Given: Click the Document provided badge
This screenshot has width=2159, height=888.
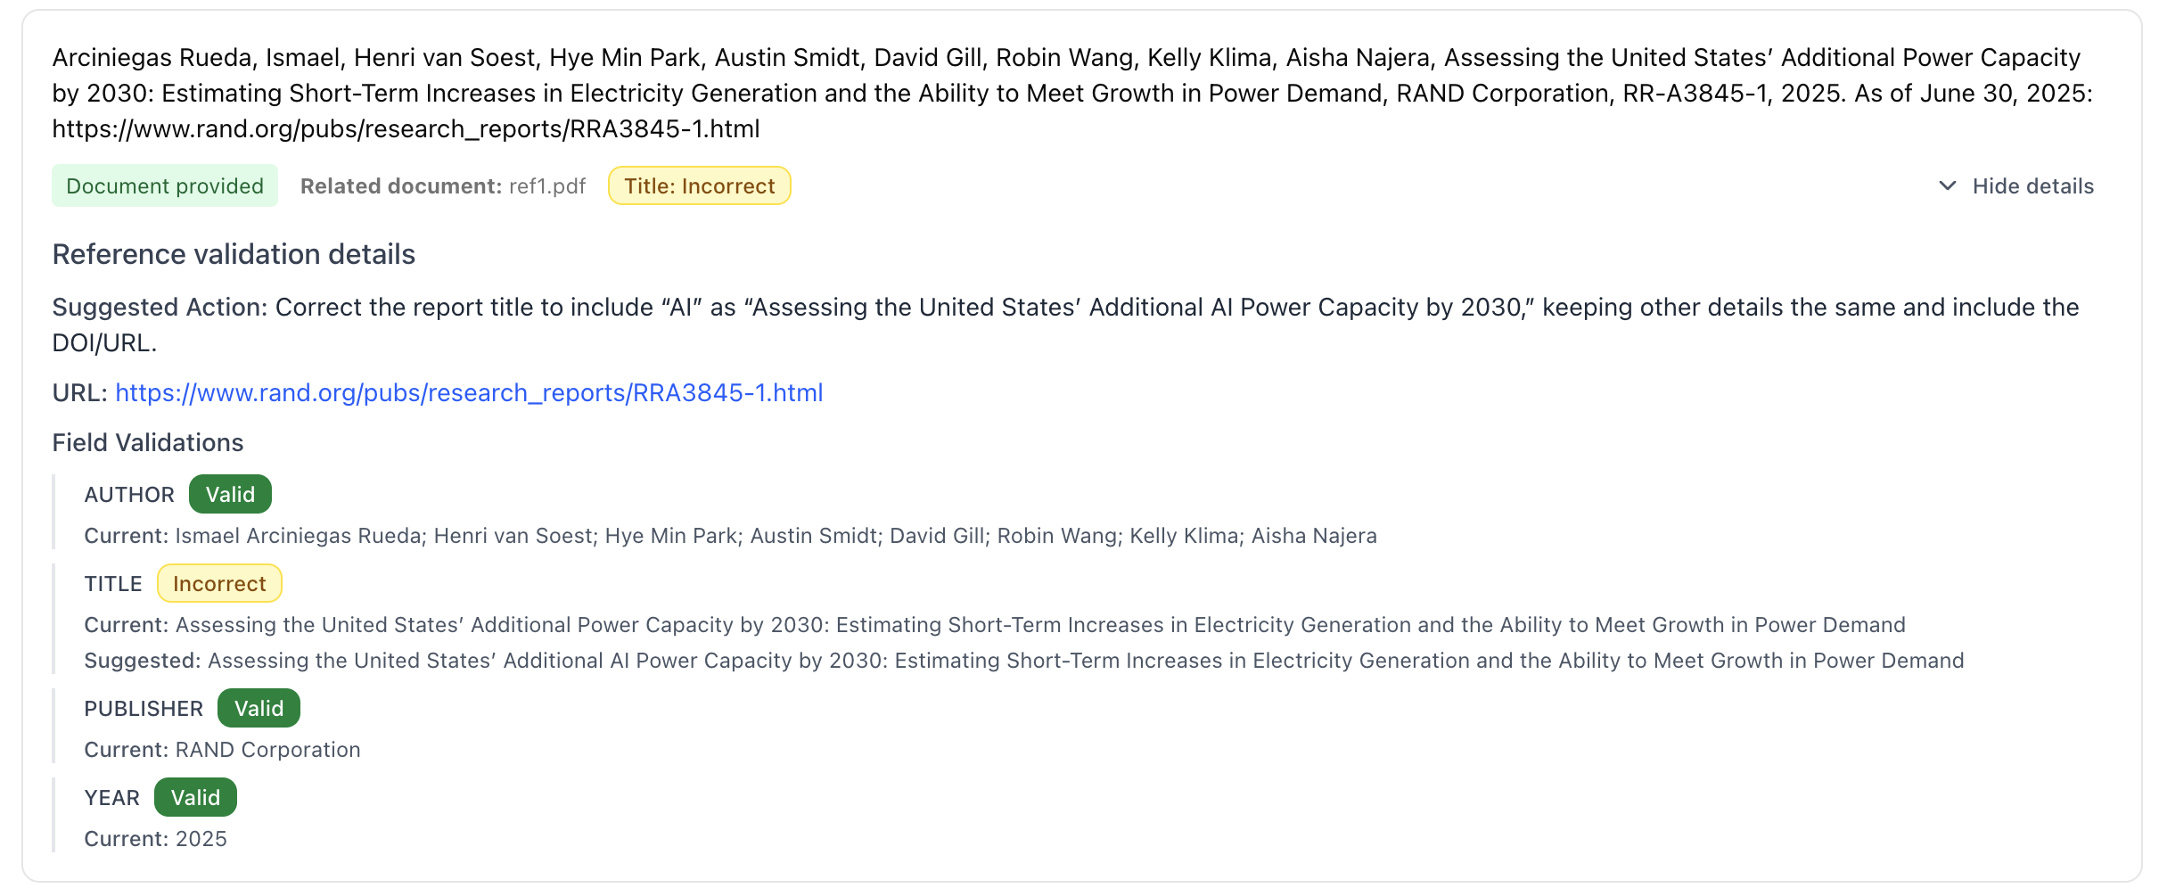Looking at the screenshot, I should click(x=165, y=185).
